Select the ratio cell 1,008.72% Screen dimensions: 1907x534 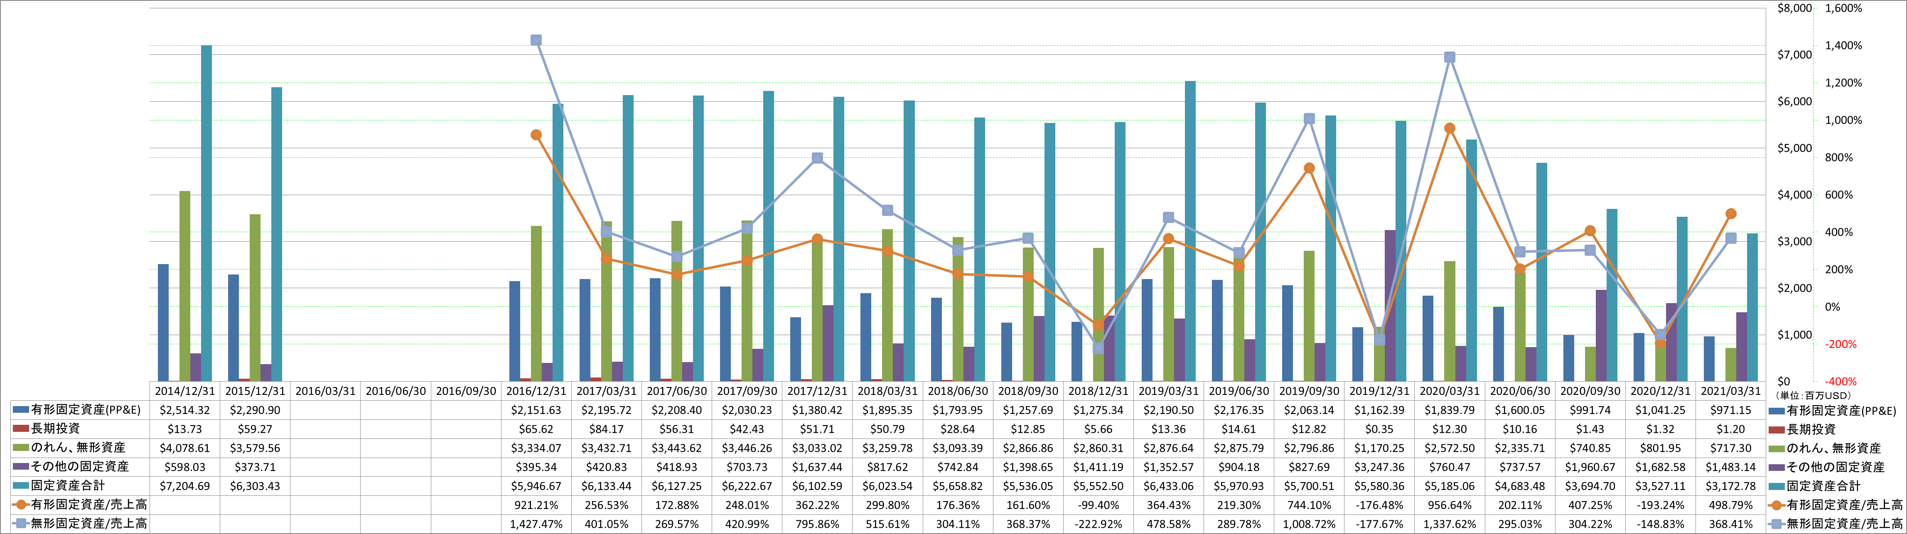coord(1309,524)
